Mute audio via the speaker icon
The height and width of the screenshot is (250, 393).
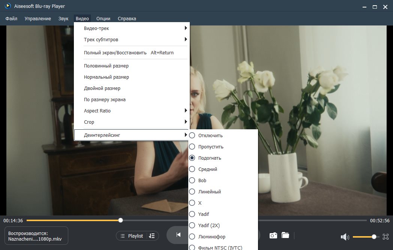pos(345,237)
